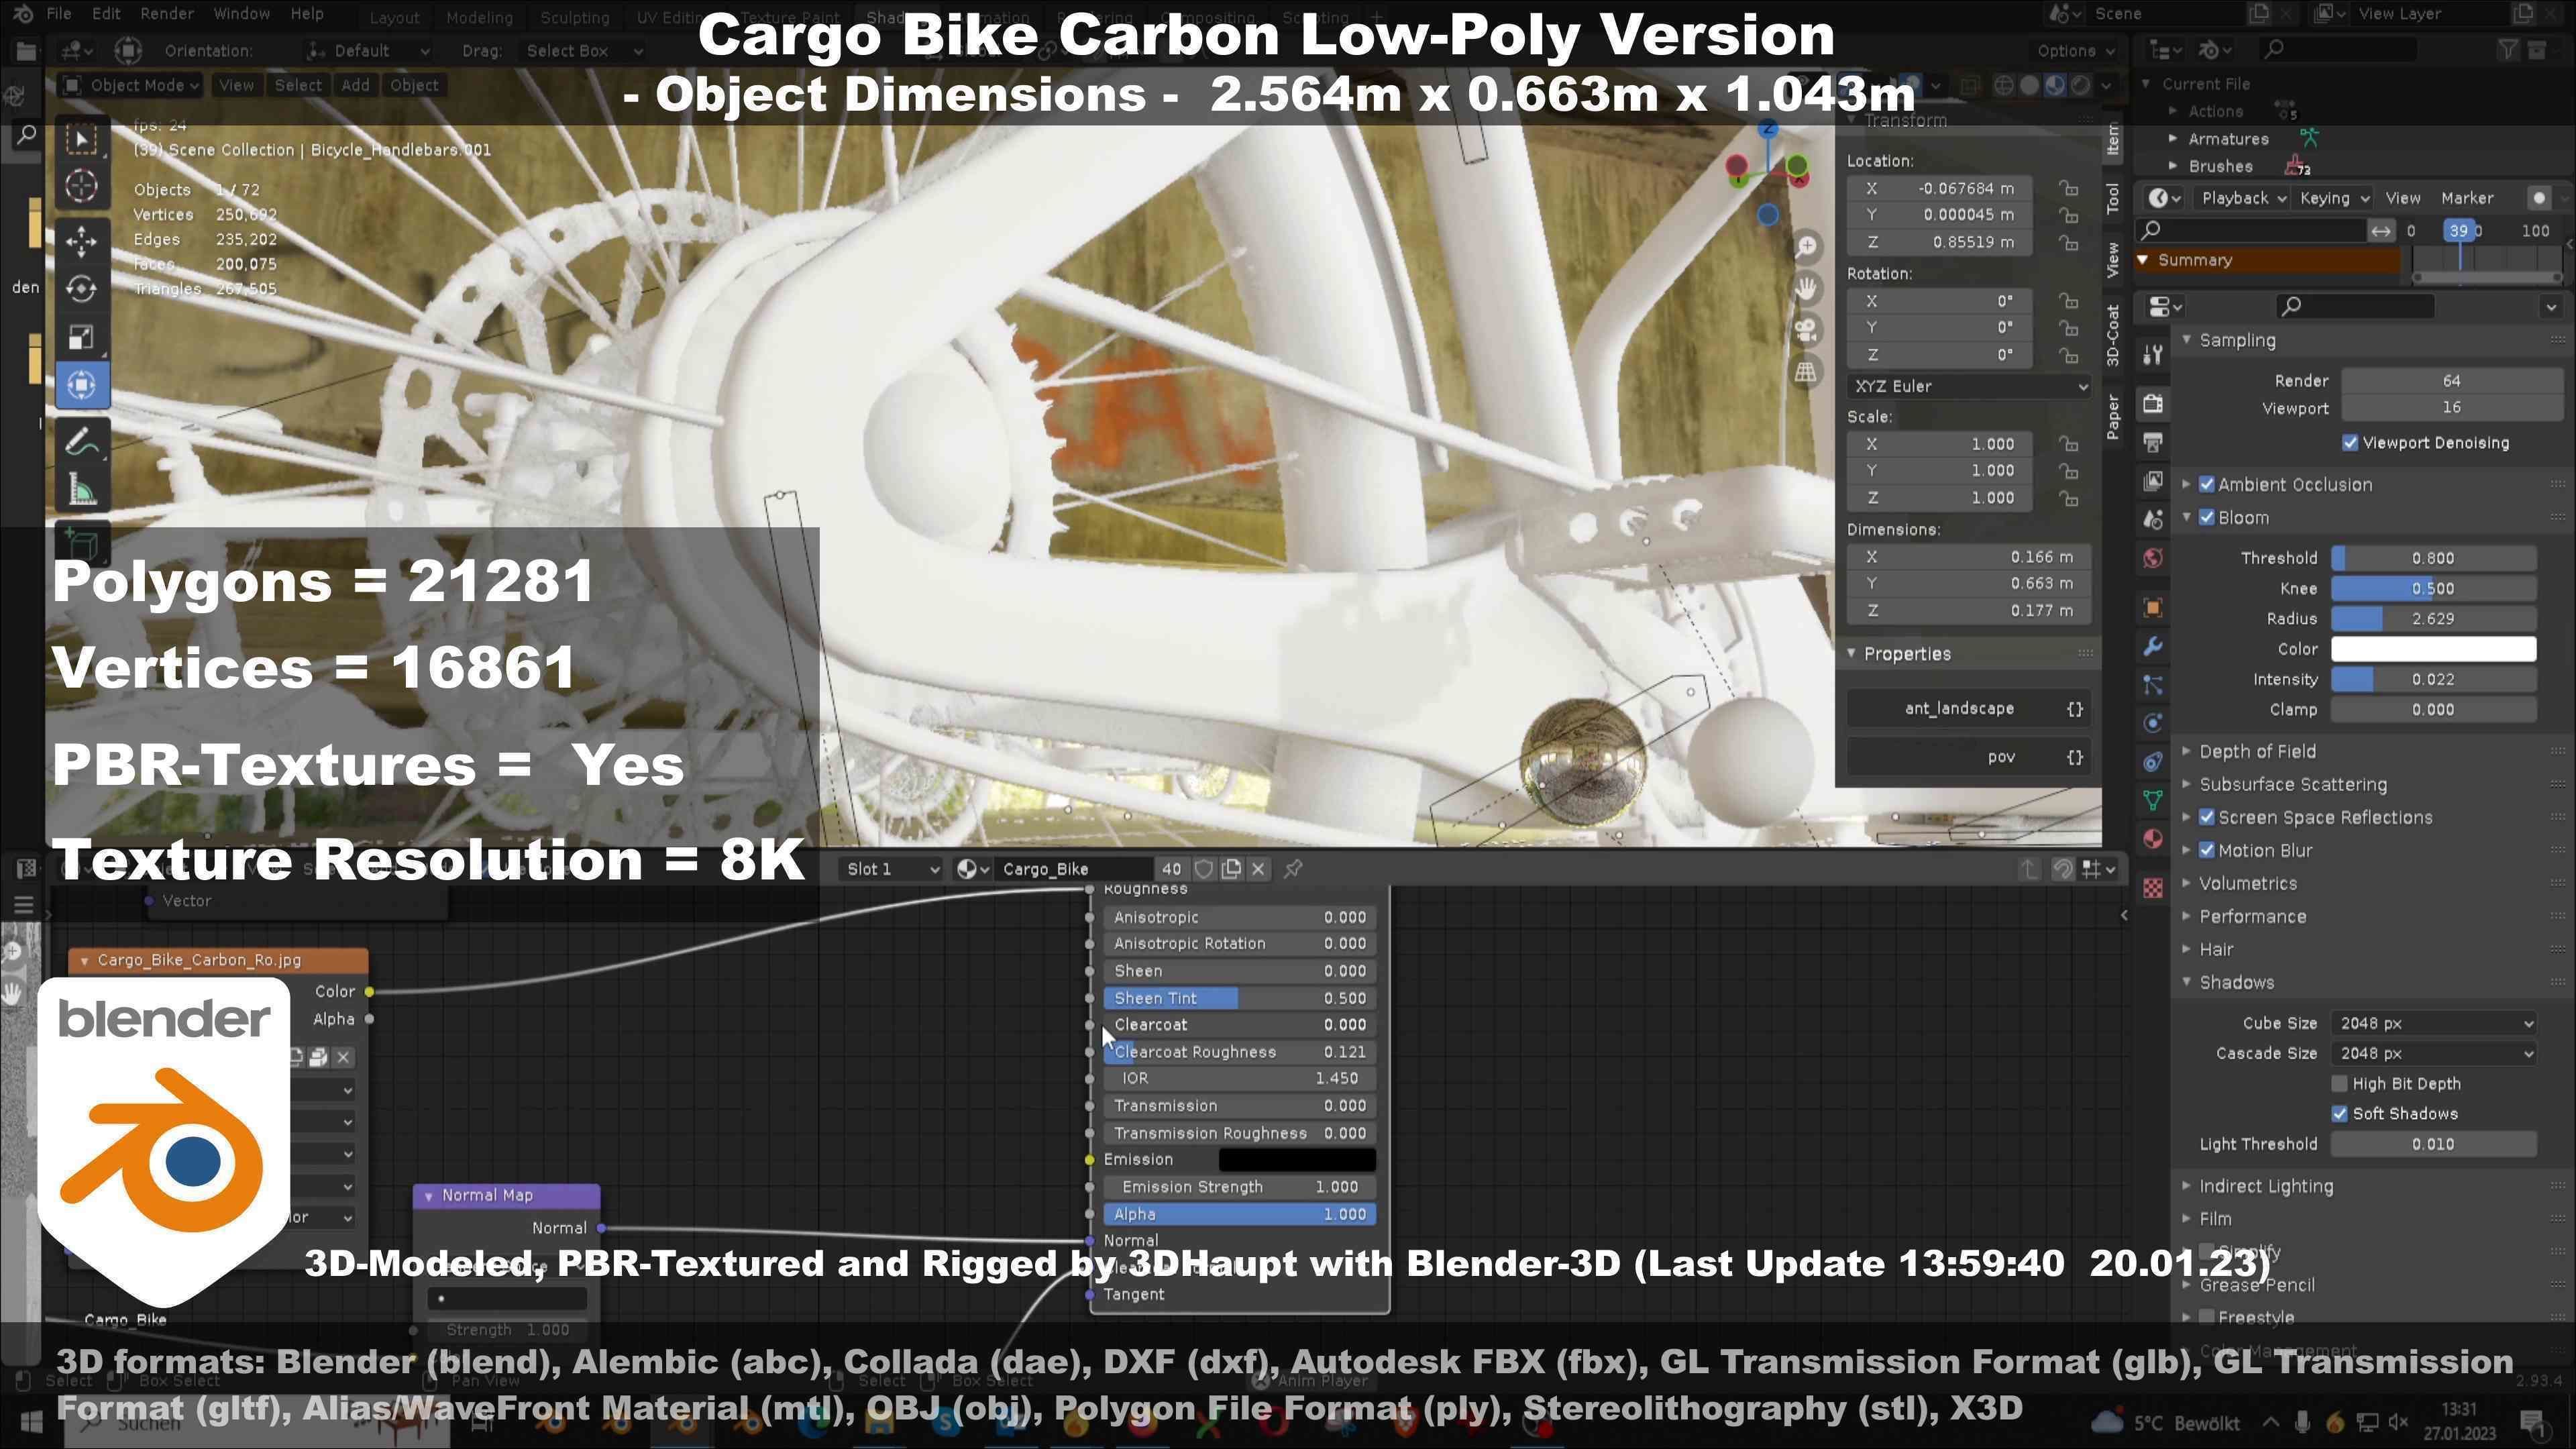2576x1449 pixels.
Task: Click the highlighted Transform tool
Action: tap(82, 385)
